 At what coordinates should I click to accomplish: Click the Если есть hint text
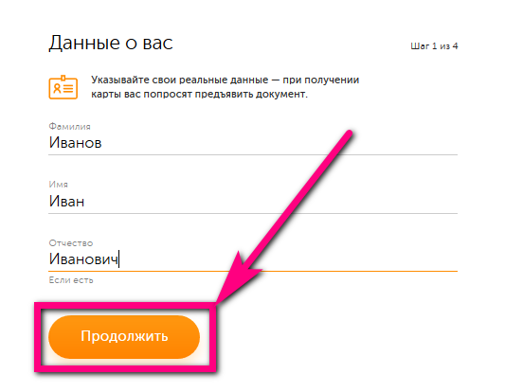coord(71,280)
